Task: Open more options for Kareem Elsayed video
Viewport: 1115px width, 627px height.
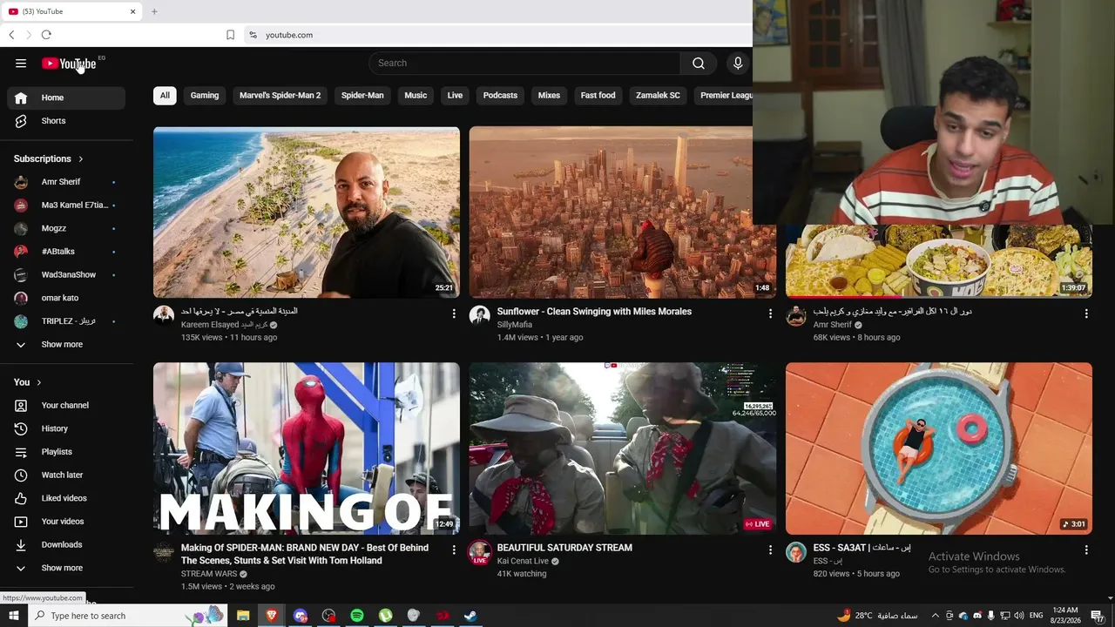Action: click(454, 313)
